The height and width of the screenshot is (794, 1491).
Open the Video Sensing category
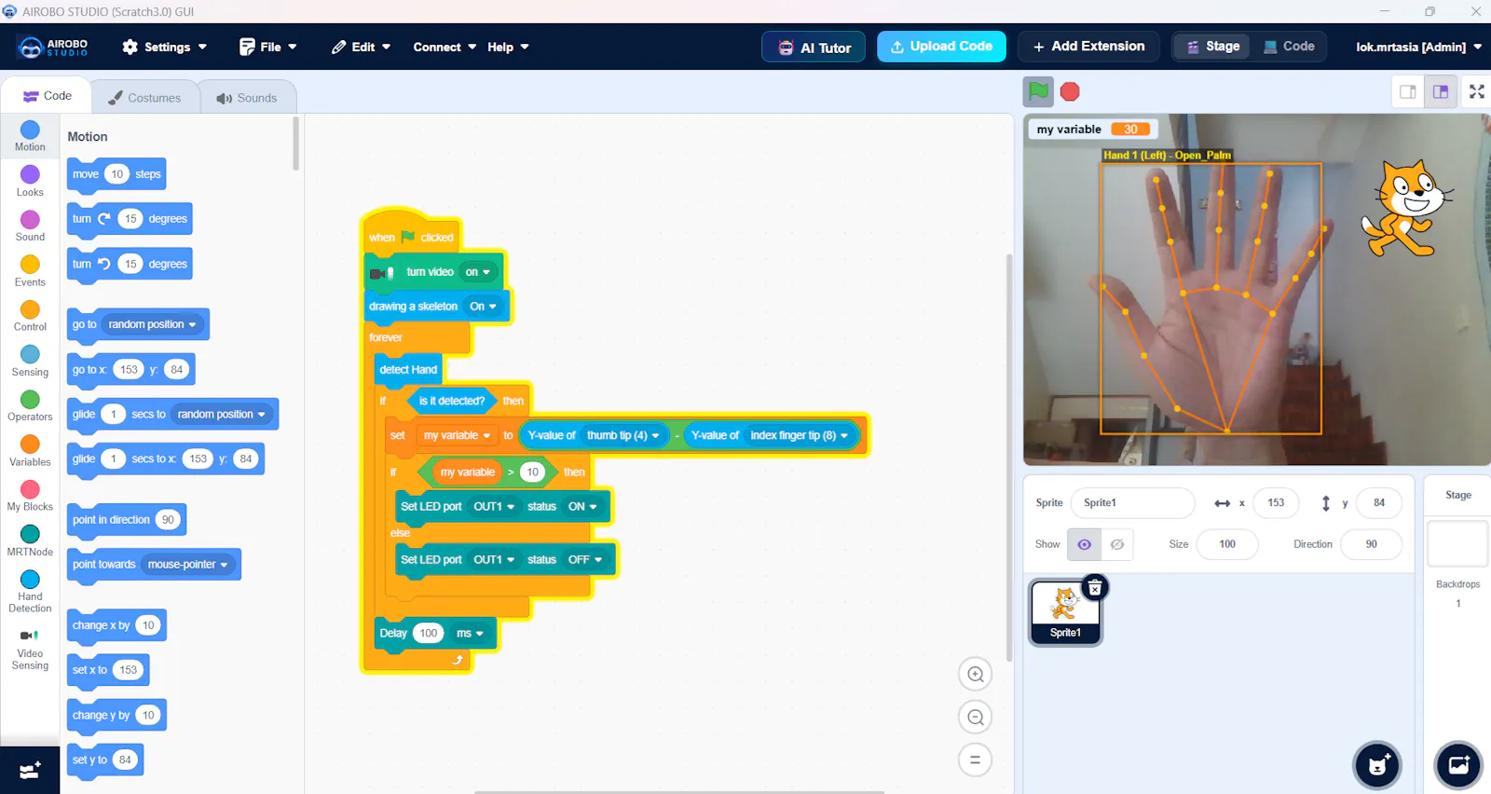point(30,648)
